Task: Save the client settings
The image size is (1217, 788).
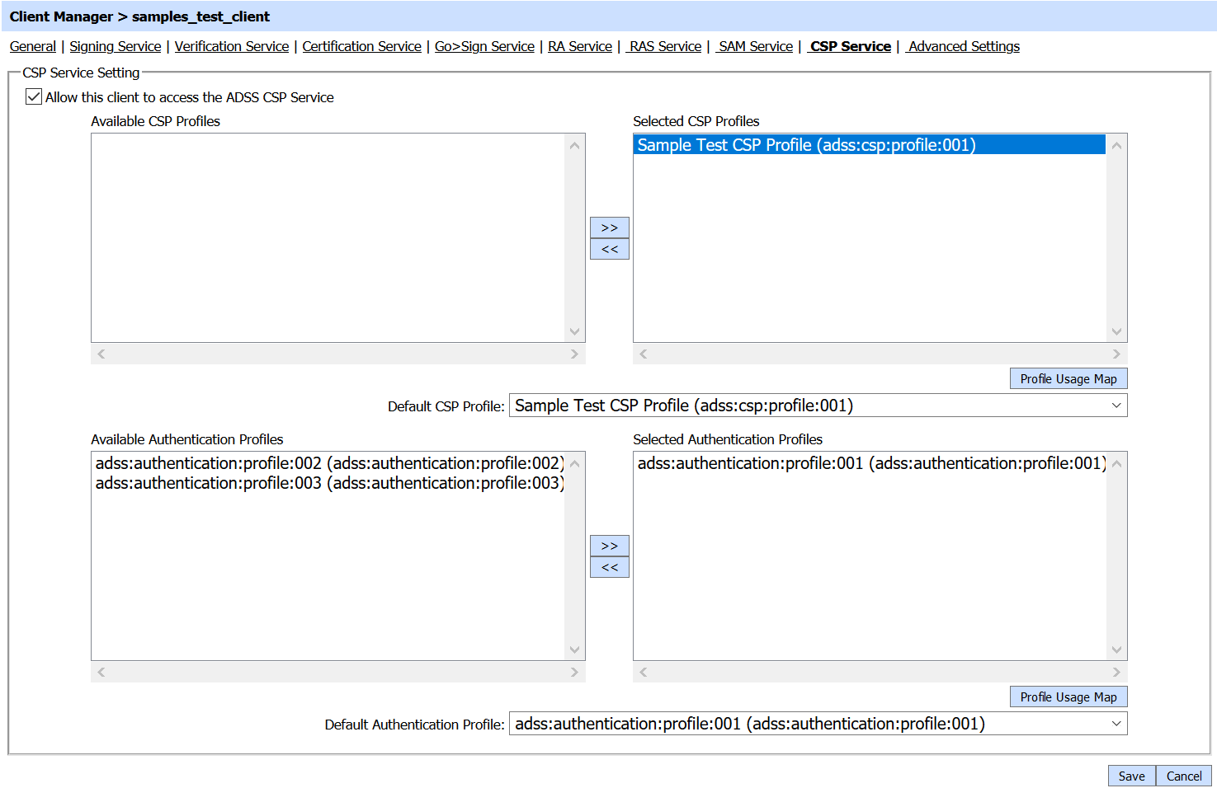Action: coord(1131,776)
